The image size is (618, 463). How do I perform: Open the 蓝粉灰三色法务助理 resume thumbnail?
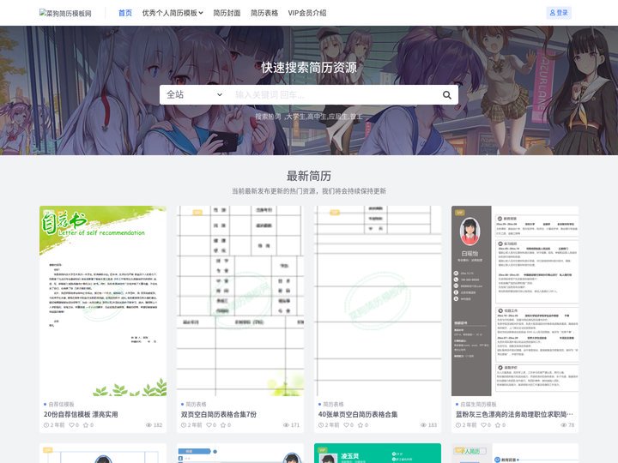(x=515, y=301)
